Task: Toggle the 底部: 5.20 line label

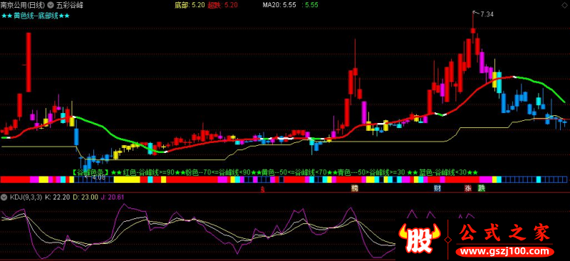Action: (x=190, y=5)
